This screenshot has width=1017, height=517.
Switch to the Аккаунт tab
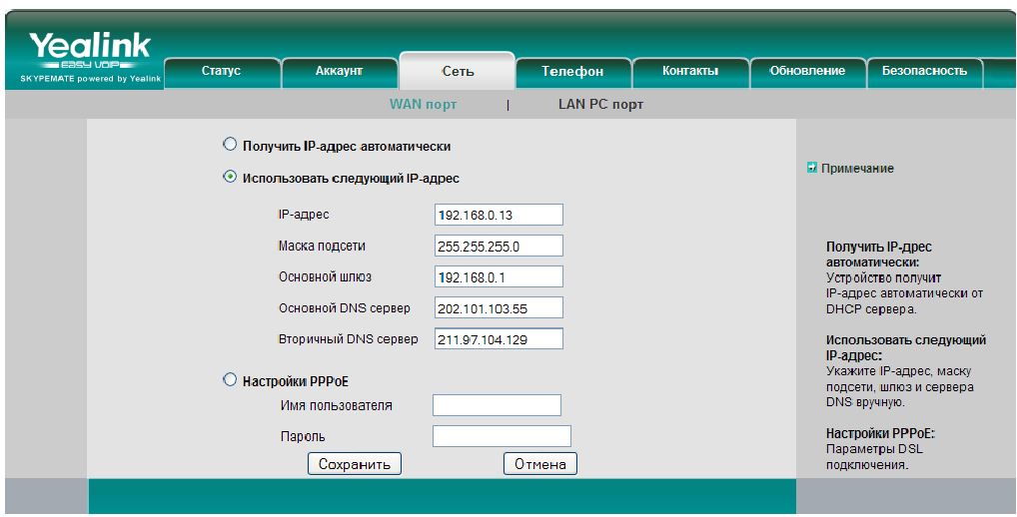pyautogui.click(x=339, y=72)
